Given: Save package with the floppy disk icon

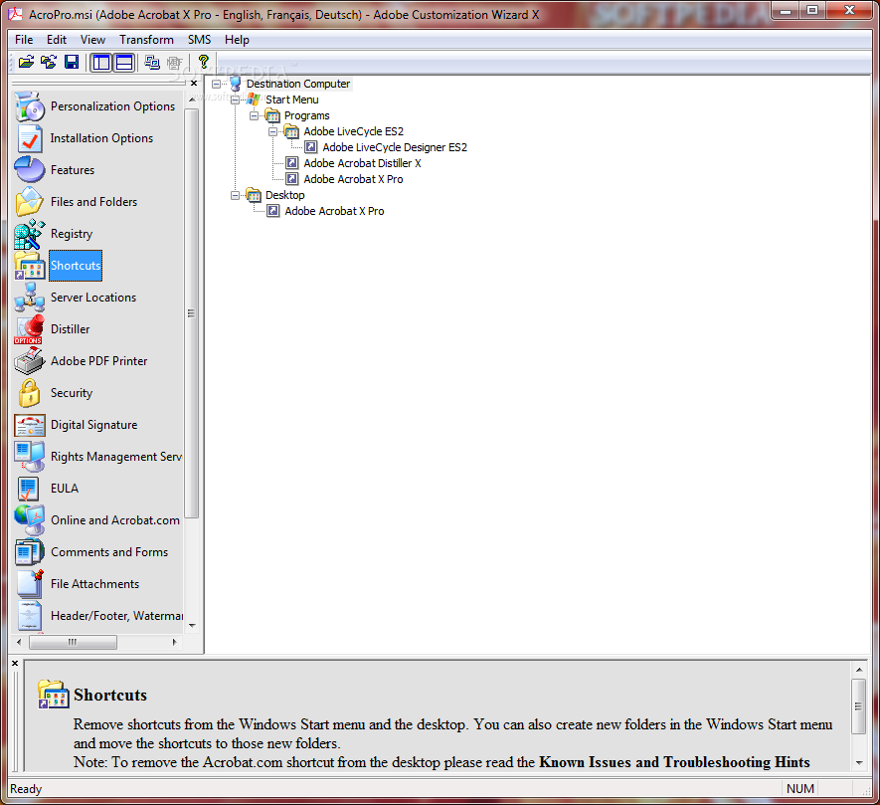Looking at the screenshot, I should pyautogui.click(x=72, y=62).
